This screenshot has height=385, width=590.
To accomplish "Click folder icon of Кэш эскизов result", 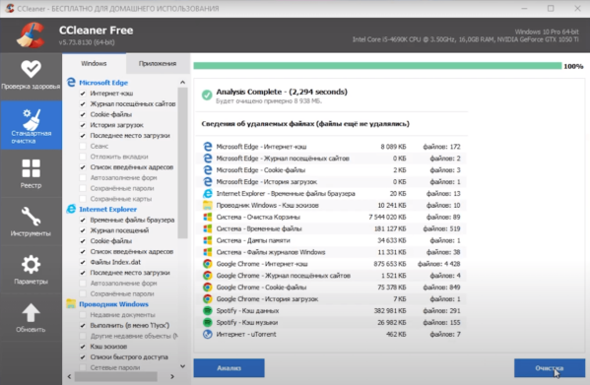I will pyautogui.click(x=207, y=205).
